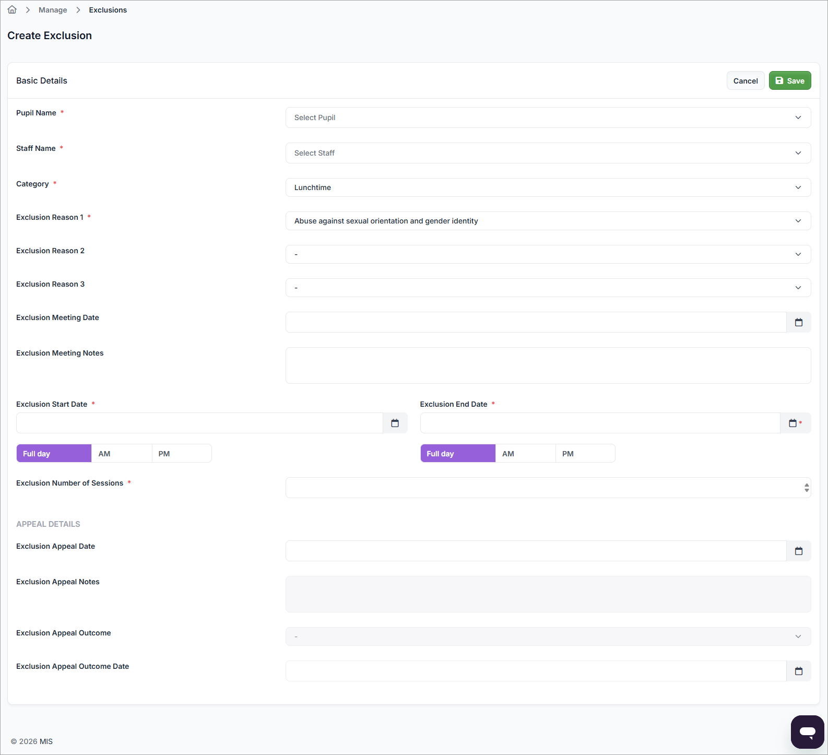Open the chat support widget
The image size is (828, 755).
807,732
